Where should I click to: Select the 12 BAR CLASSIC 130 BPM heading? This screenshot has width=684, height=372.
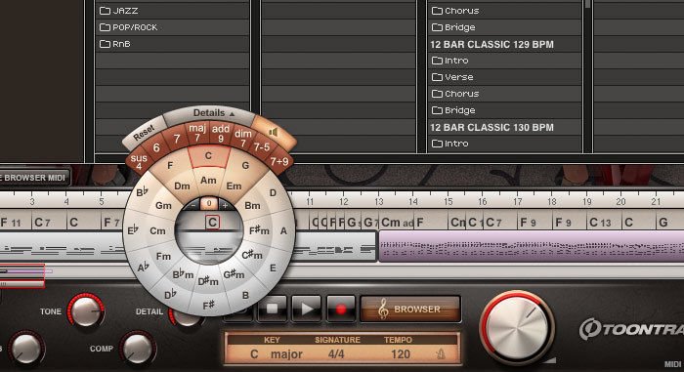(x=492, y=127)
